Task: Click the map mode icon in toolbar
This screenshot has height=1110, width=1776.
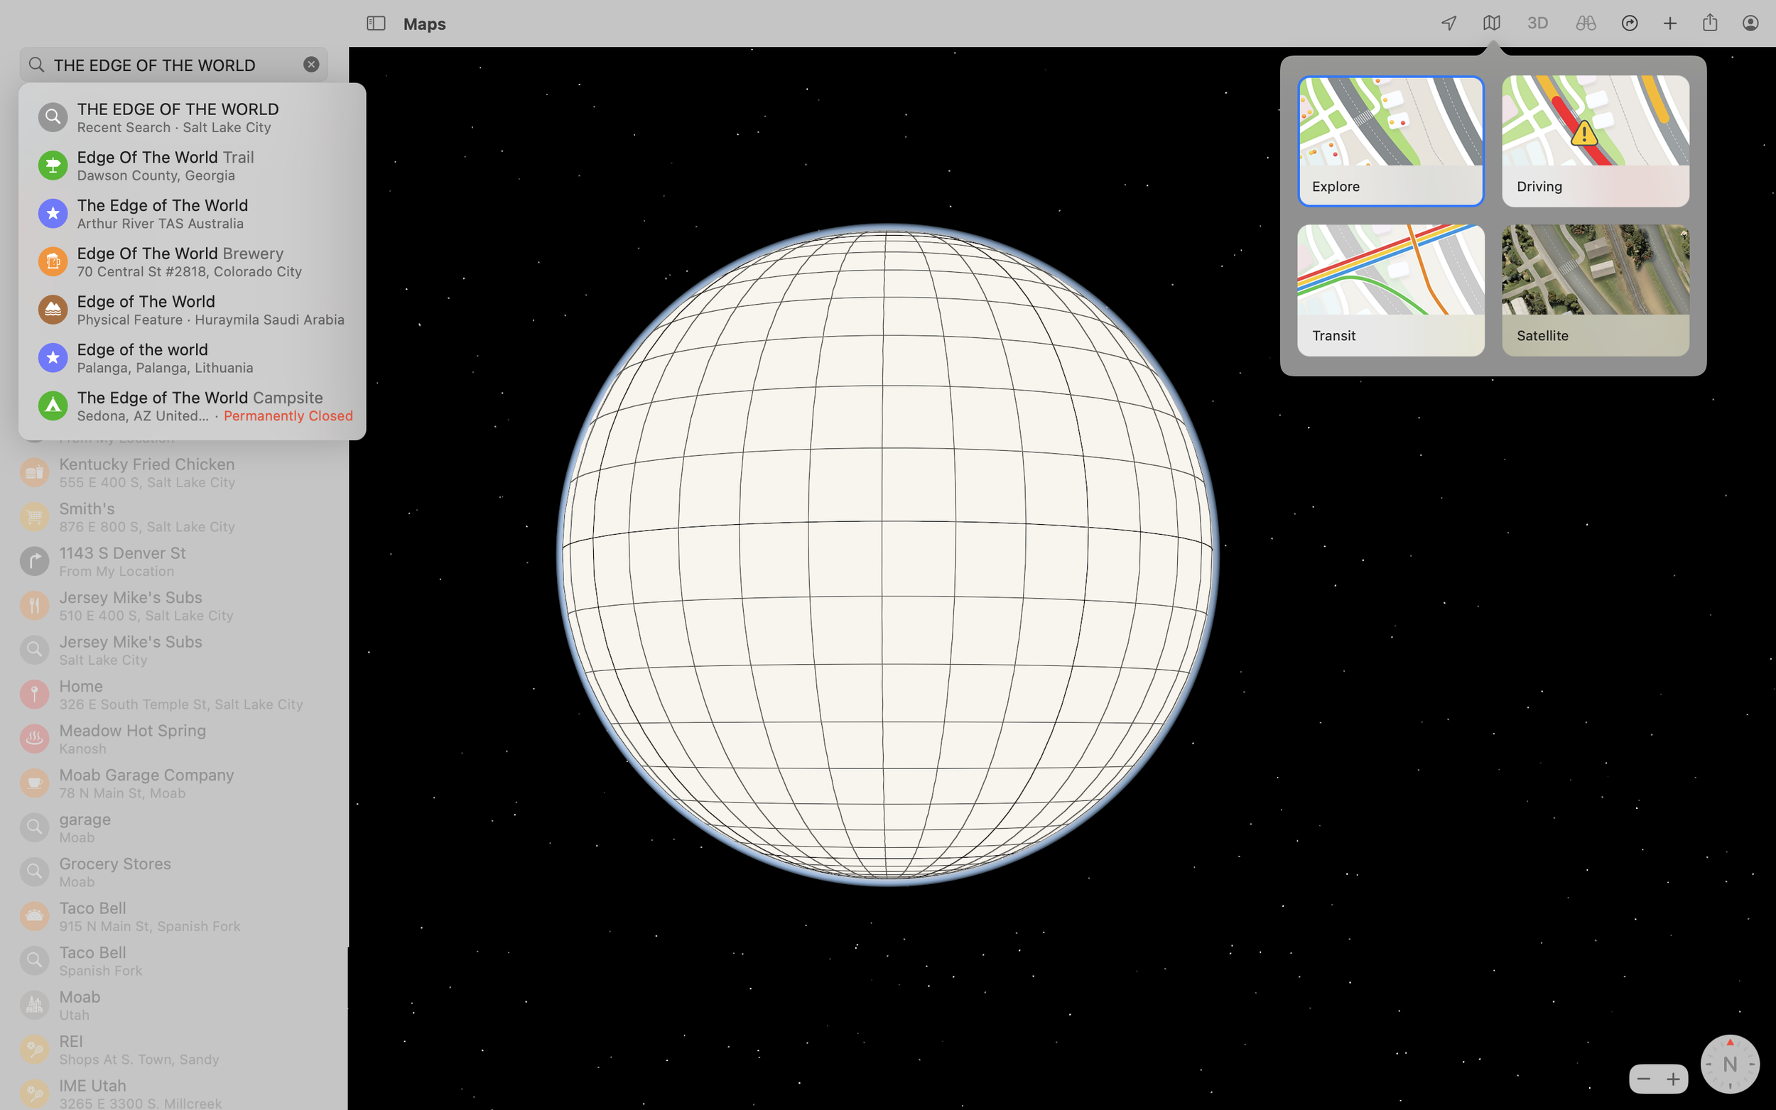Action: [1491, 23]
